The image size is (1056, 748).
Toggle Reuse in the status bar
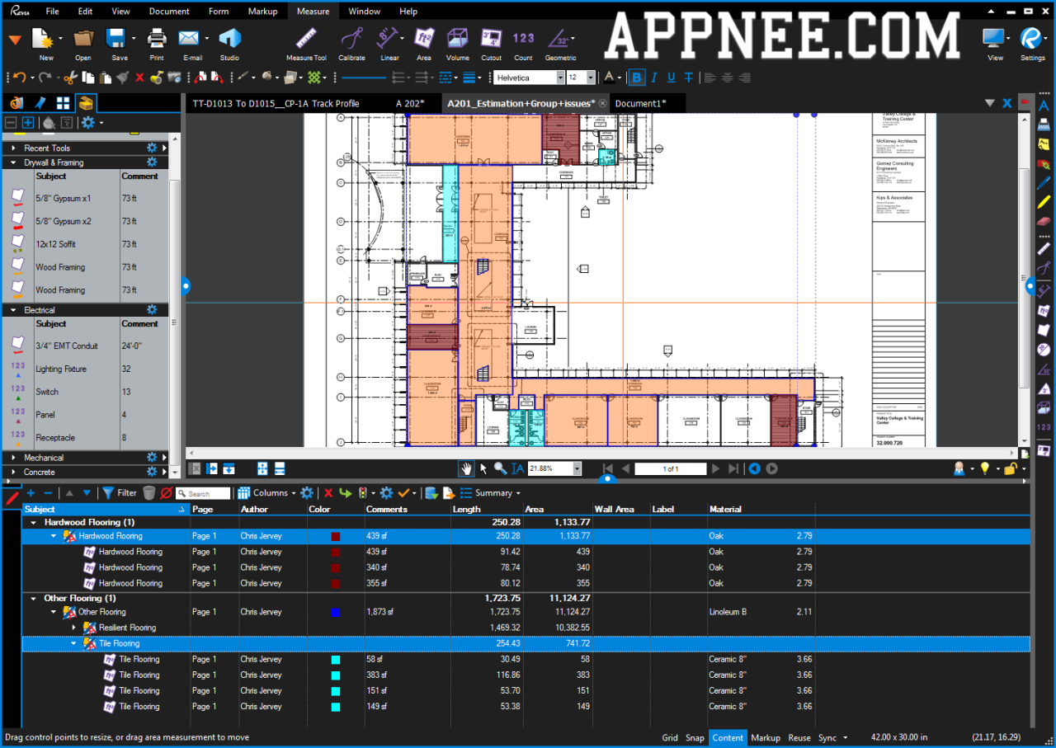click(x=799, y=738)
